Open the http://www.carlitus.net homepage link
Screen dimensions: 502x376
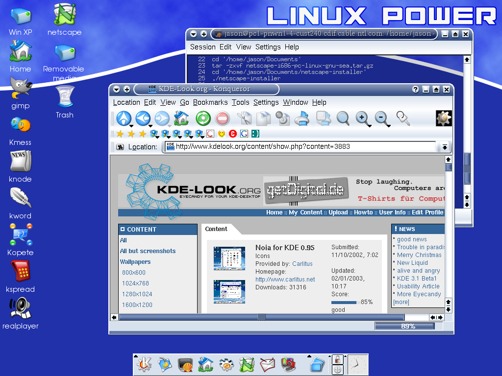[285, 280]
